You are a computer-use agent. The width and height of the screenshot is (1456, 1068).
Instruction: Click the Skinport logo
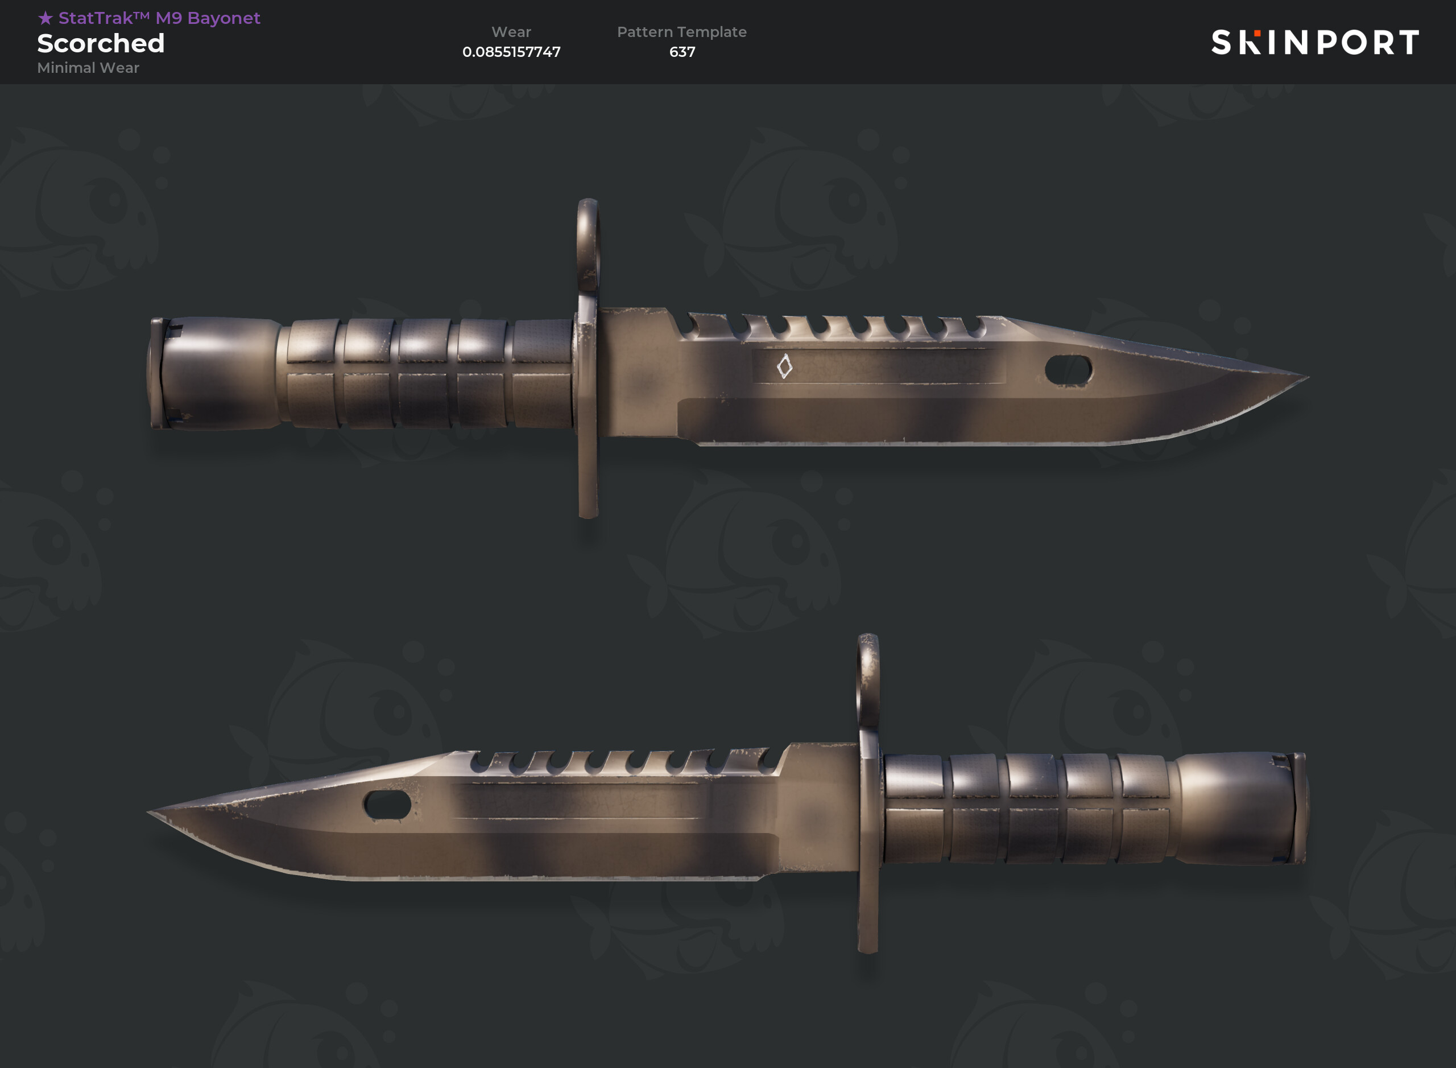(1314, 42)
